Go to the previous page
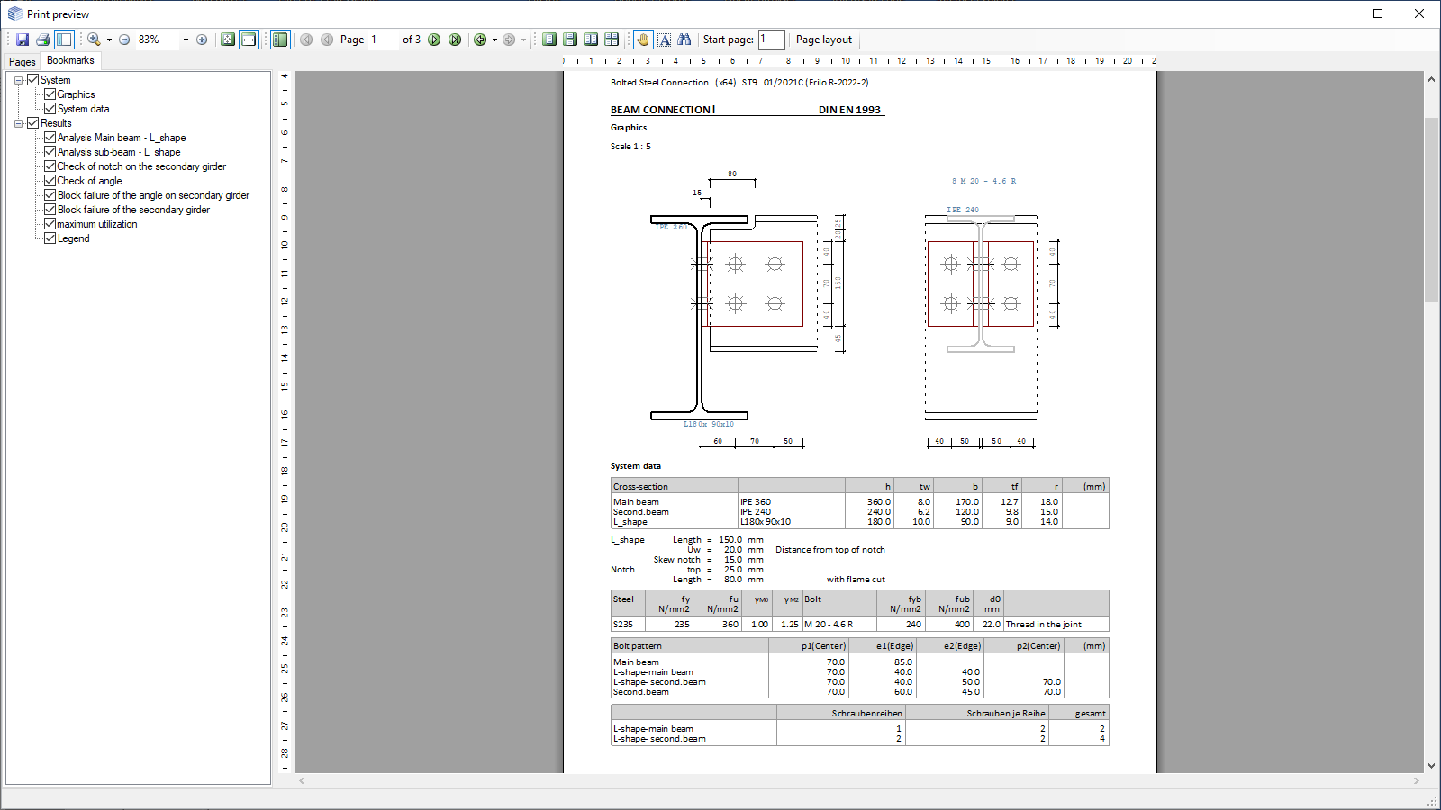Screen dimensions: 1441x810 (327, 40)
